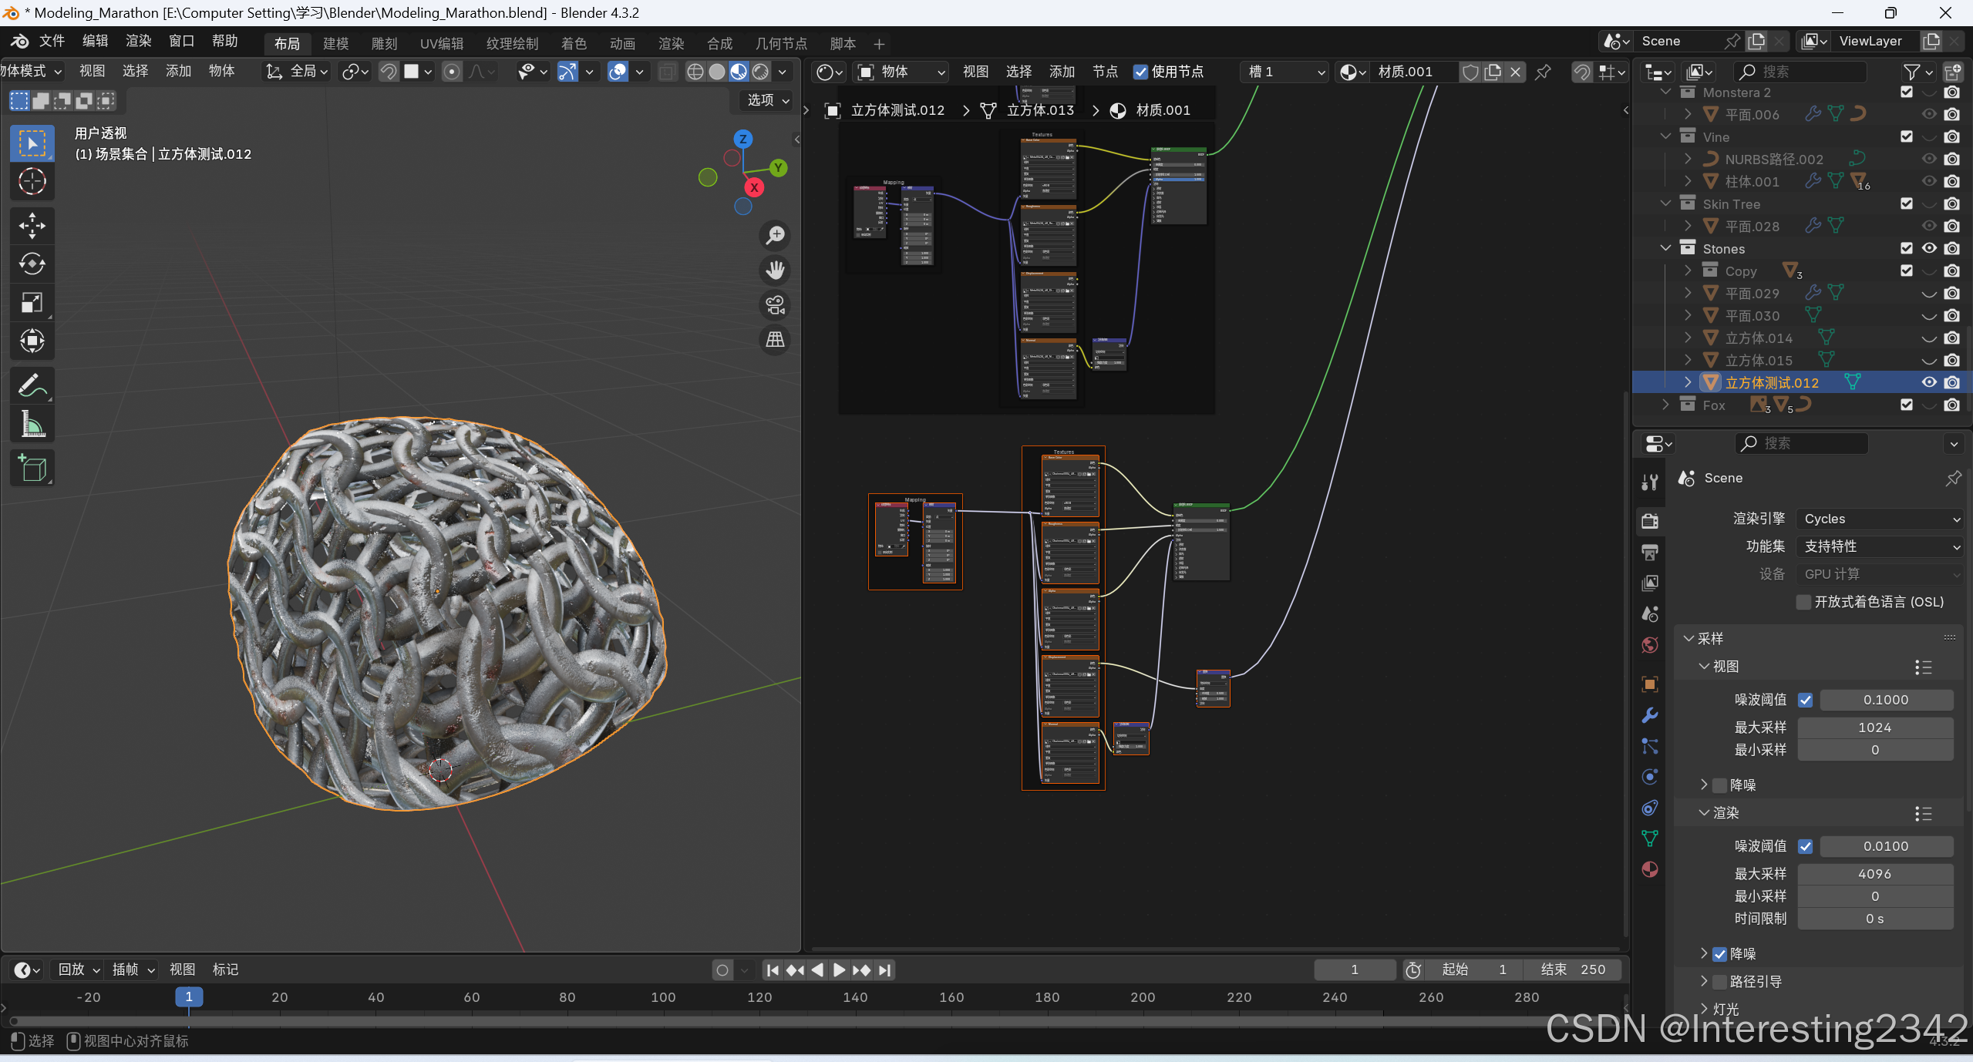The image size is (1973, 1062).
Task: Select the Scale tool
Action: click(32, 303)
